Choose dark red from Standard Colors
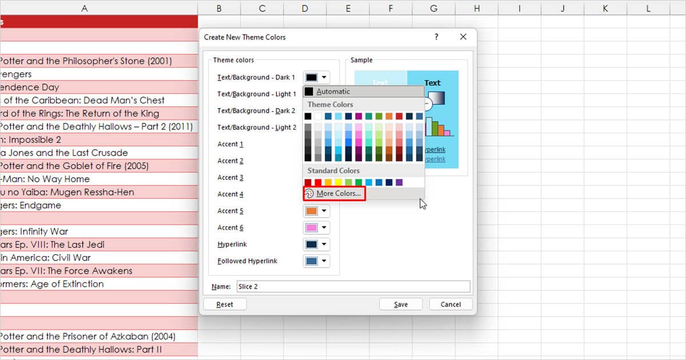Viewport: 686px width, 360px height. tap(309, 182)
